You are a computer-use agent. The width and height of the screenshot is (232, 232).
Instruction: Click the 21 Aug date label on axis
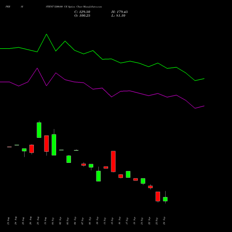(8, 221)
